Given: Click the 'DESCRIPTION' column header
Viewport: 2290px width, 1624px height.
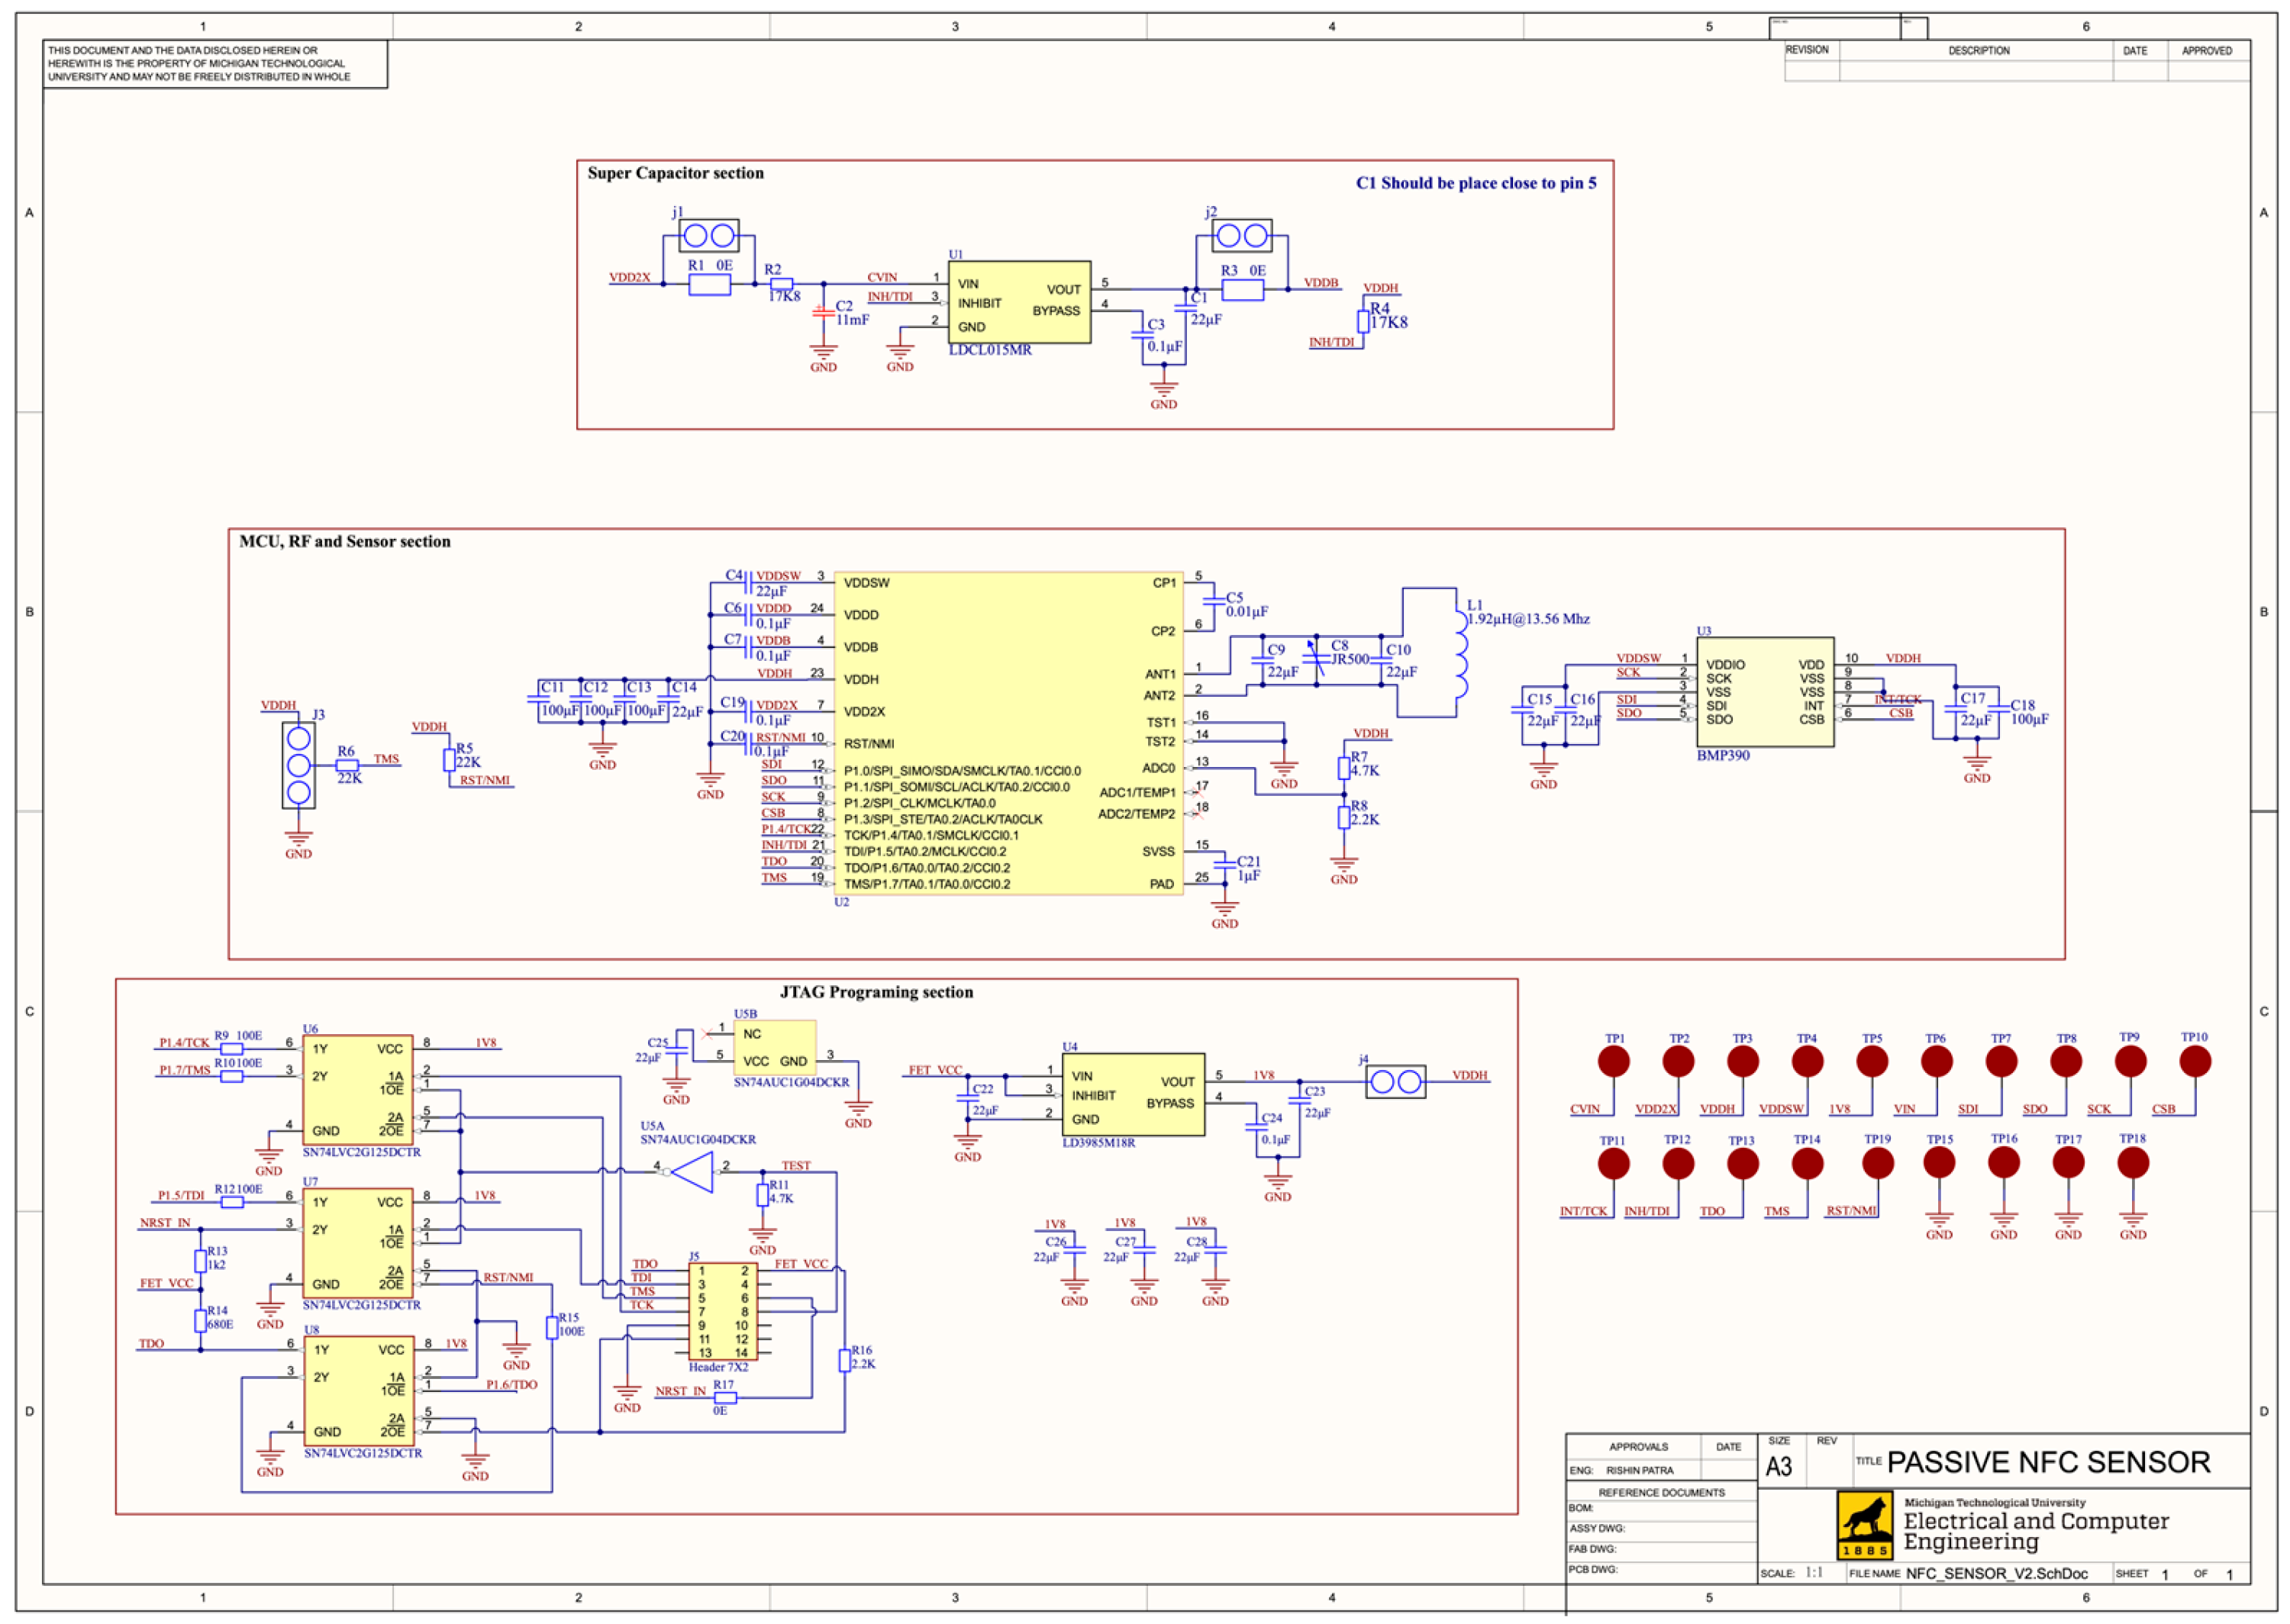Looking at the screenshot, I should point(1978,51).
